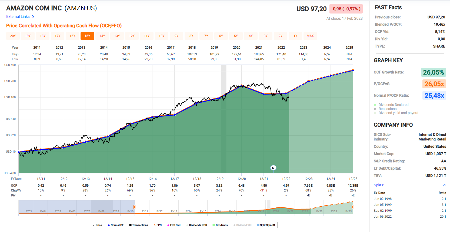Toggle the EPS Ovd legend marker
The image size is (450, 232).
pyautogui.click(x=168, y=225)
